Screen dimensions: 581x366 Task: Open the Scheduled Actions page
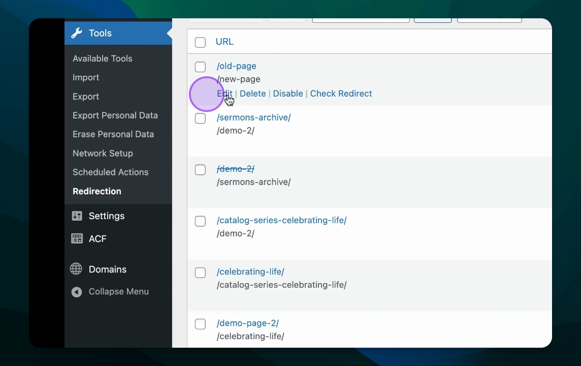click(110, 172)
